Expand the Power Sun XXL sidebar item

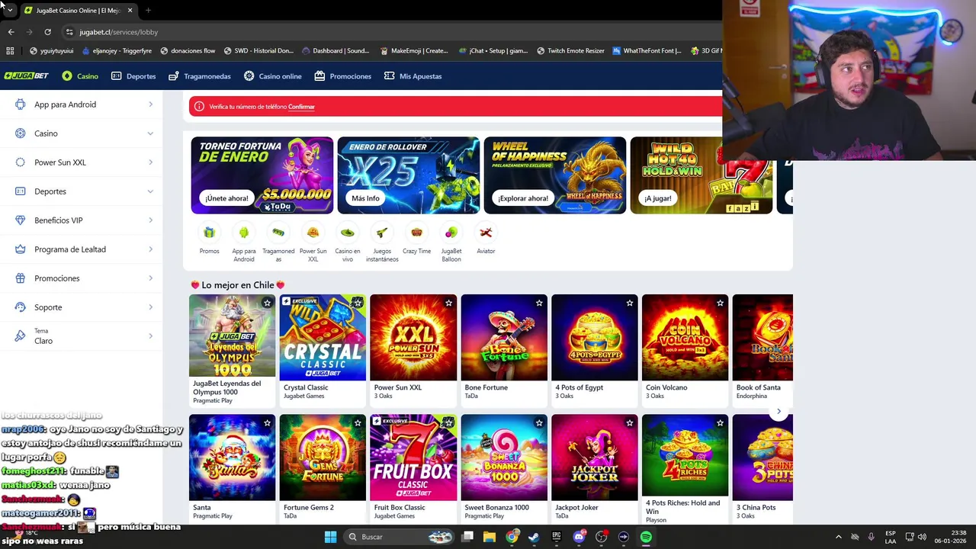(x=82, y=162)
